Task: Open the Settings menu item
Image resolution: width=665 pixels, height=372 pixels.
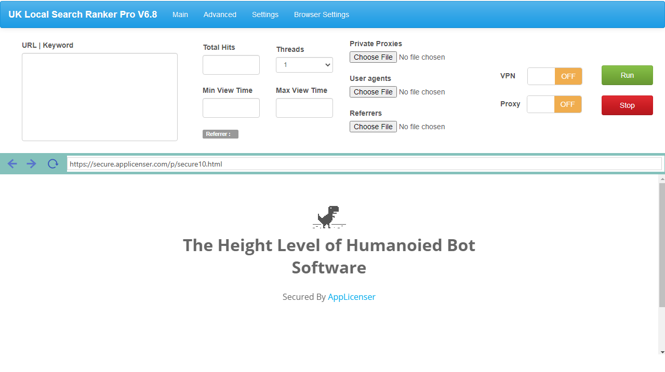Action: (265, 15)
